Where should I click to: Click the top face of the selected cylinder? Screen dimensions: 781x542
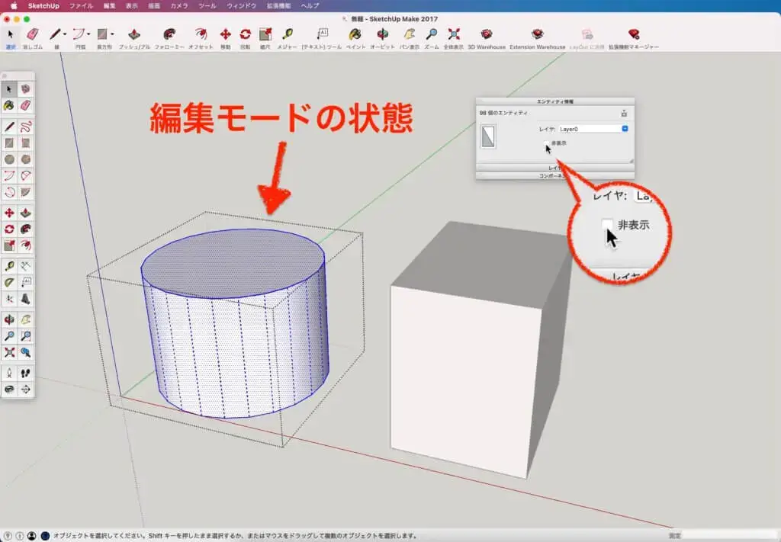tap(233, 264)
